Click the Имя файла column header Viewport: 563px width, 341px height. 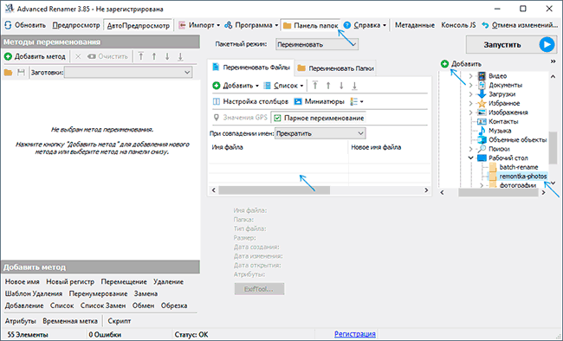pyautogui.click(x=278, y=147)
